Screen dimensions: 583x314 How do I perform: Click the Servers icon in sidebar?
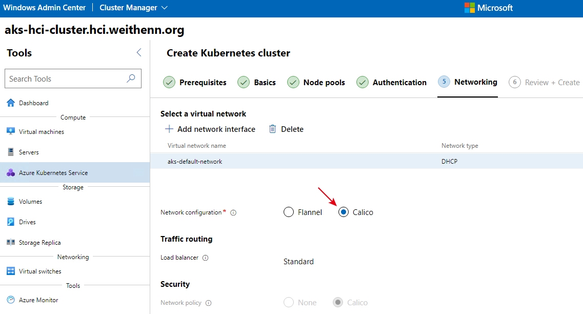[11, 152]
